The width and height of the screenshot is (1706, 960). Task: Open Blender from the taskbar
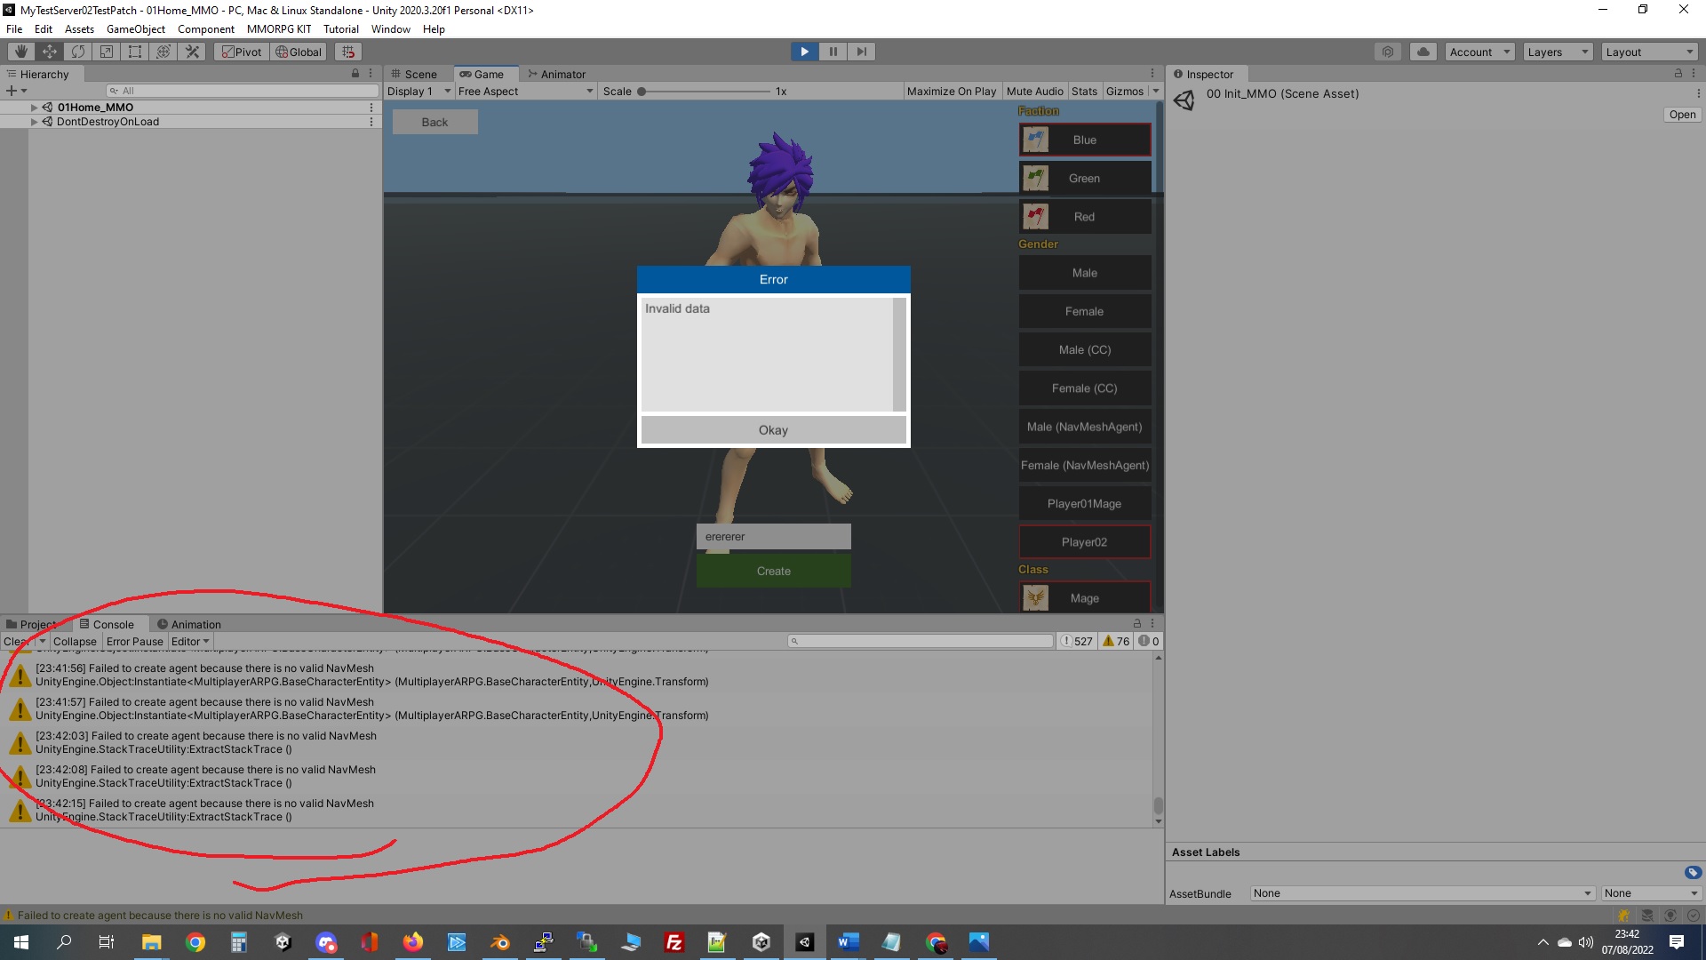499,942
